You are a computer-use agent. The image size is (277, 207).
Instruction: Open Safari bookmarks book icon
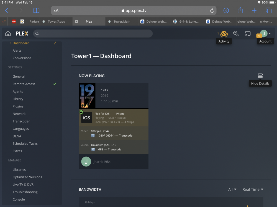click(x=36, y=10)
